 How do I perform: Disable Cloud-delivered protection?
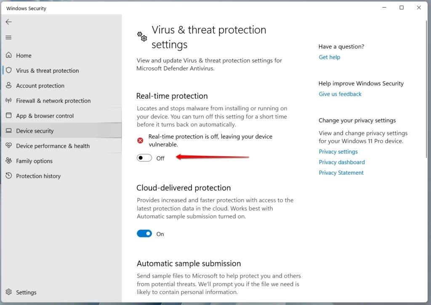[144, 233]
